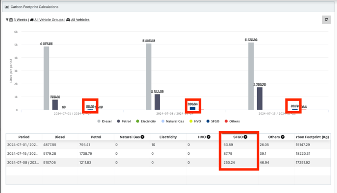Click carbon footprint value 17251.92
Image resolution: width=337 pixels, height=193 pixels.
tap(303, 163)
